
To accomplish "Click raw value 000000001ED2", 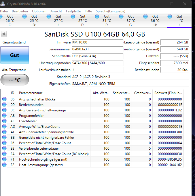I will [x=170, y=110].
